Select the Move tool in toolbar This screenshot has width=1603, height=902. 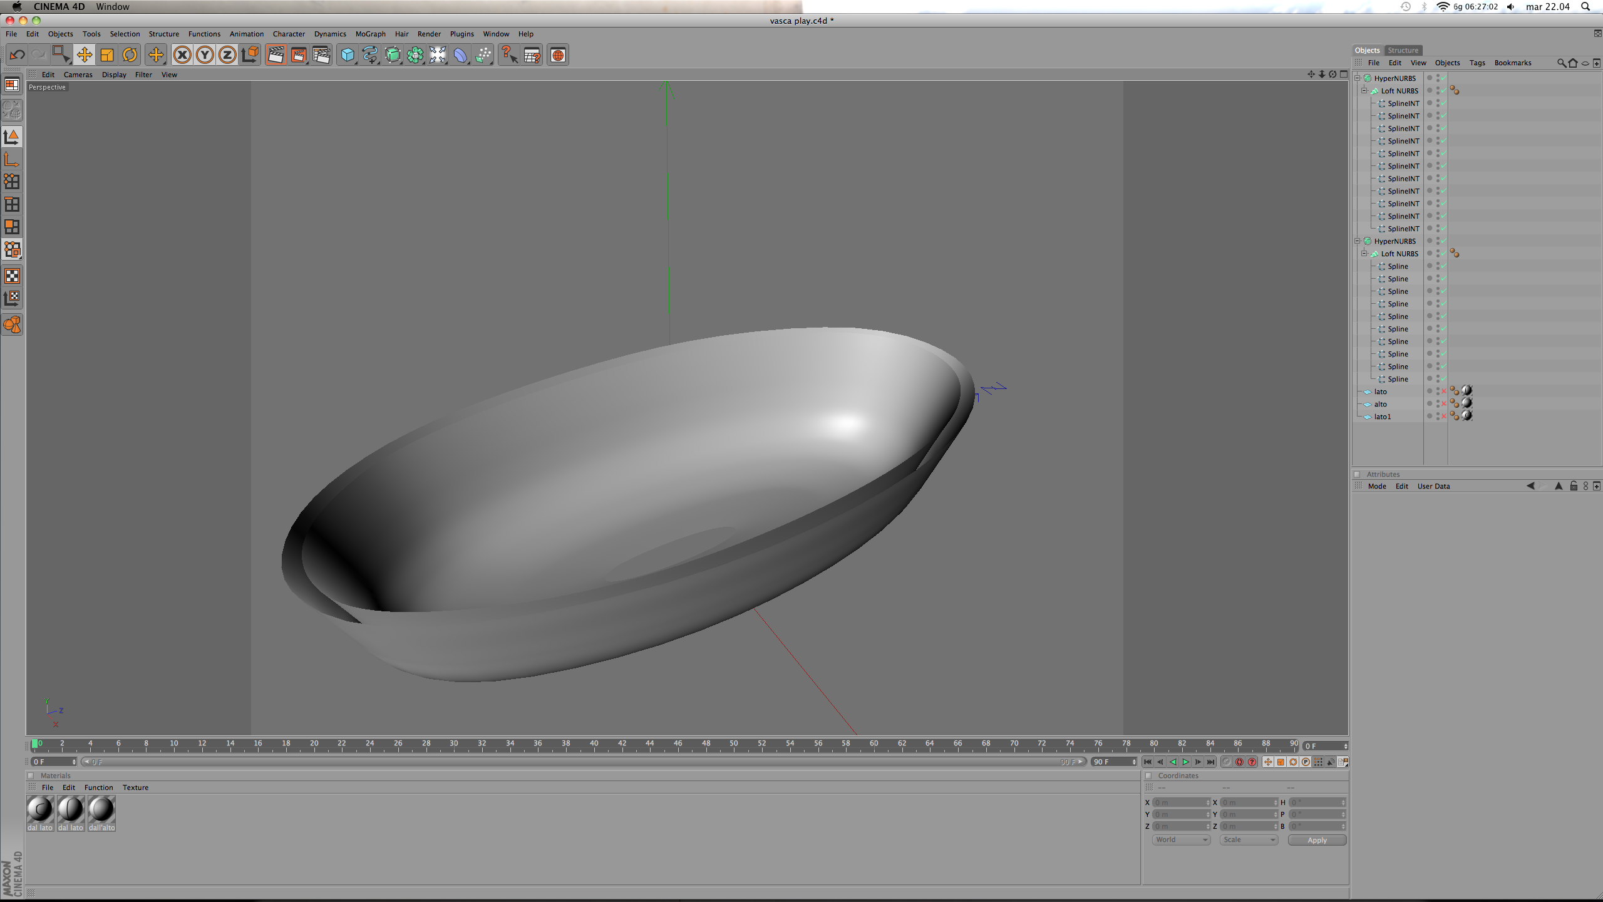click(x=84, y=55)
